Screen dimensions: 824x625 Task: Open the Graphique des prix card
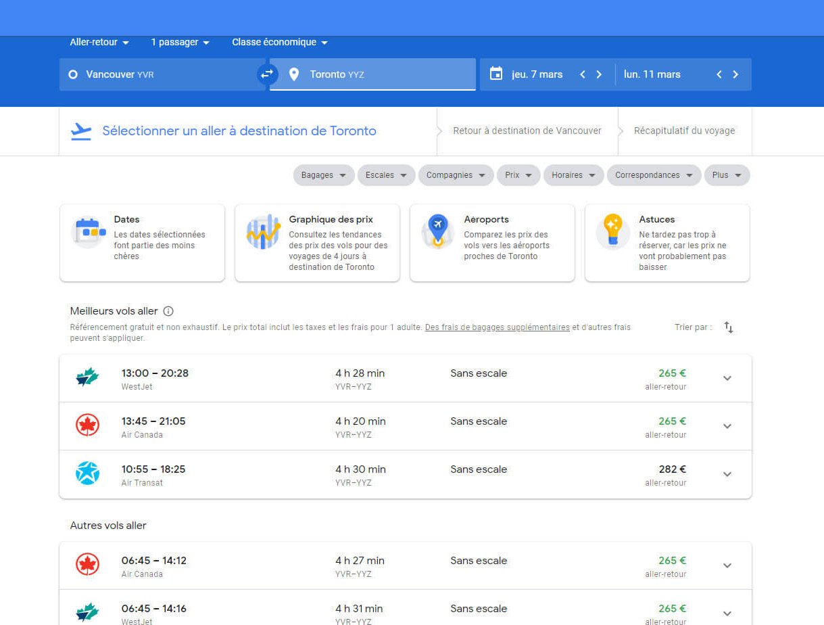pos(317,243)
